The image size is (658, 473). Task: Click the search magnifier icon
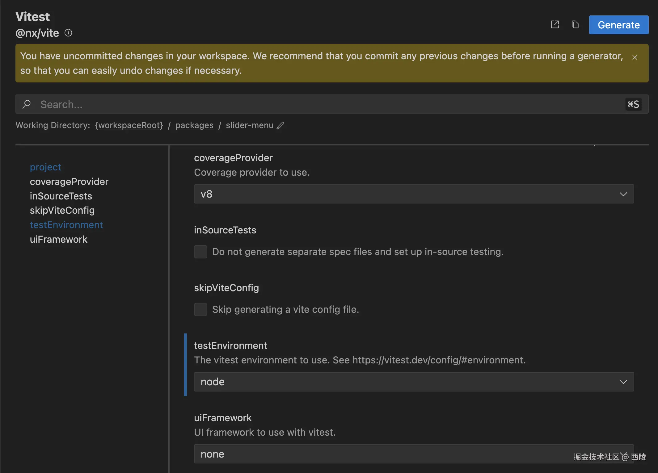point(27,104)
